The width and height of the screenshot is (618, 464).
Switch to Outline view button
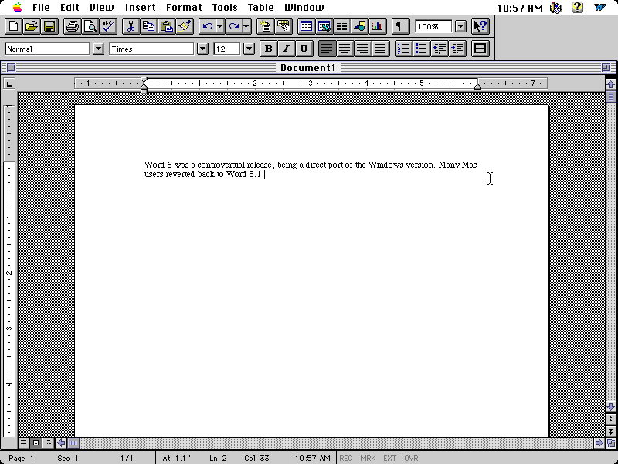coord(48,442)
